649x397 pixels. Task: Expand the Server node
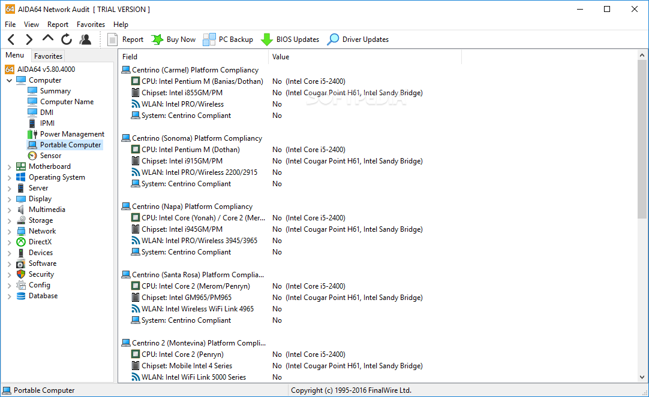tap(9, 189)
